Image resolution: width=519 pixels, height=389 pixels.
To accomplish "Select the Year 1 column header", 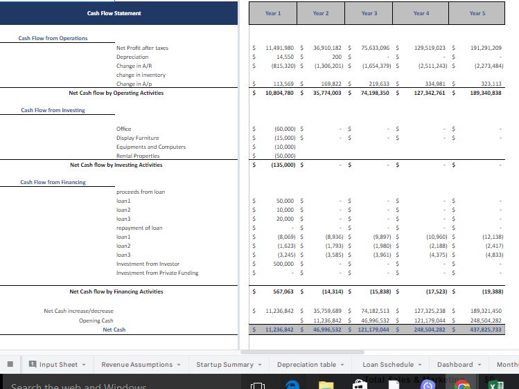I will 273,13.
